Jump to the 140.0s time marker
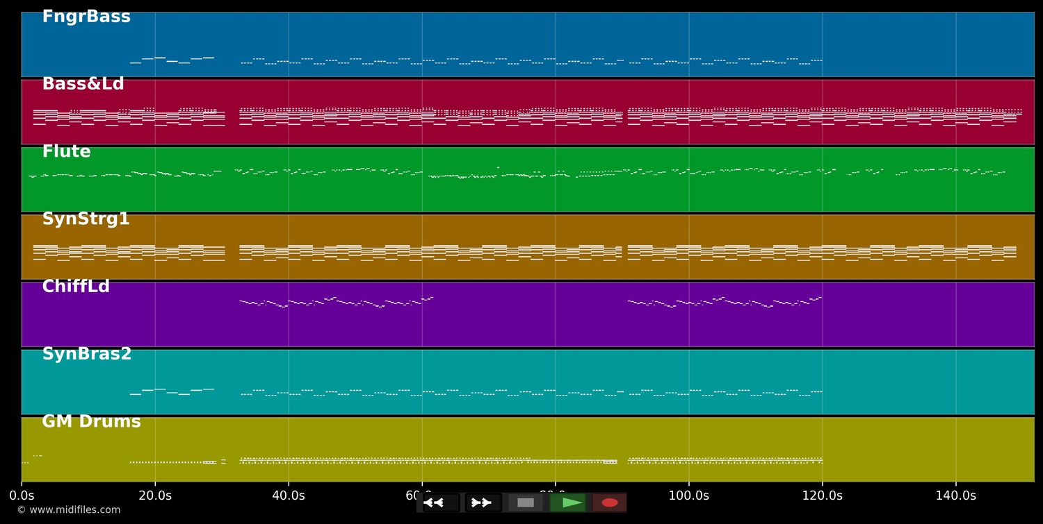This screenshot has width=1043, height=524. 956,496
